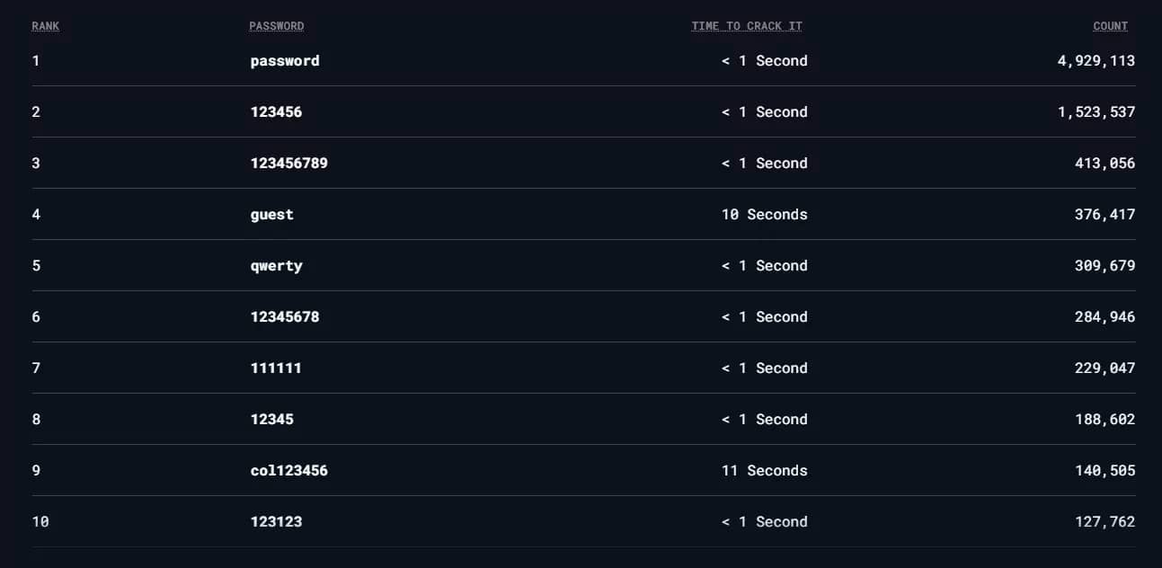Viewport: 1162px width, 568px height.
Task: Click the '123456' password cell
Action: tap(276, 112)
